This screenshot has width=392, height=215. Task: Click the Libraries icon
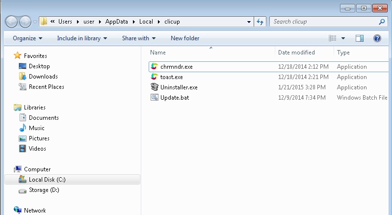[x=18, y=107]
